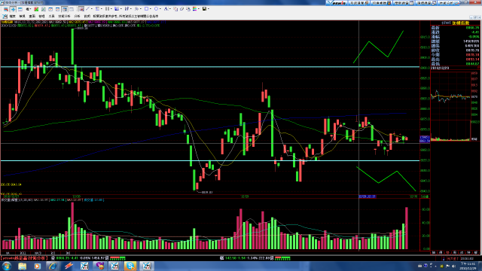
Task: Open Skype from the taskbar
Action: (x=130, y=266)
